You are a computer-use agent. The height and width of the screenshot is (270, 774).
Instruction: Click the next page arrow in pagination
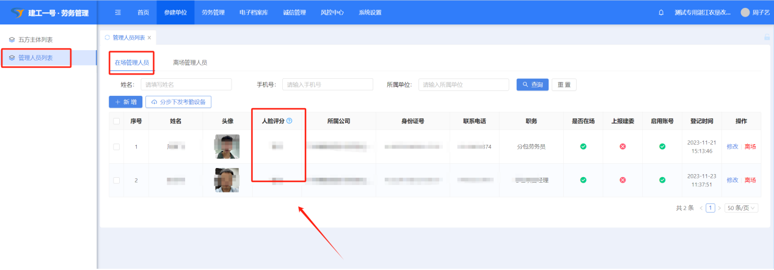click(x=719, y=208)
